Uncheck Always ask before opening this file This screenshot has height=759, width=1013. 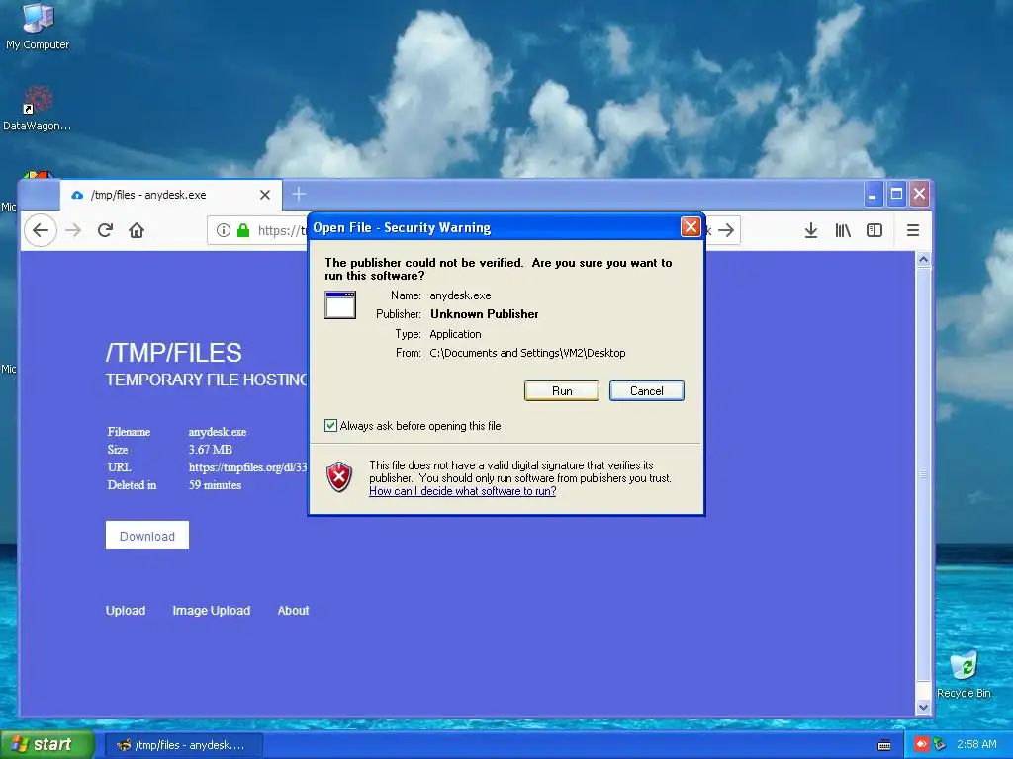(330, 425)
